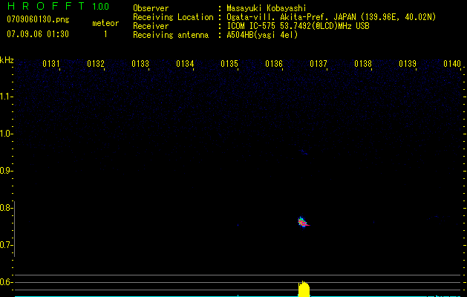The image size is (467, 297).
Task: Click the timestamp 07.09.06 01:30
Action: (38, 34)
